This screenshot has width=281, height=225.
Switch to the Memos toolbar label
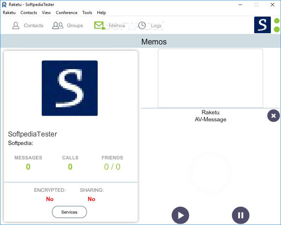(117, 26)
